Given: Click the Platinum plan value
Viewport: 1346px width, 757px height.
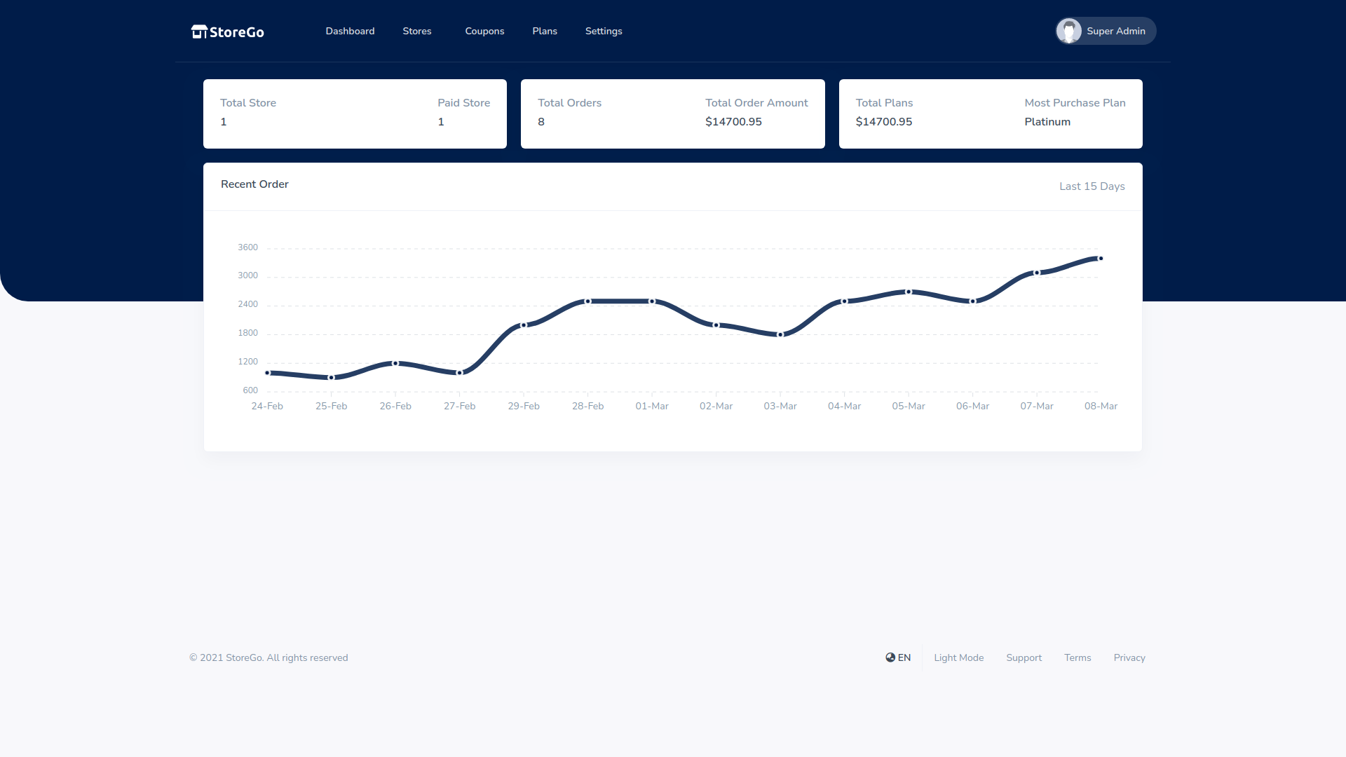Looking at the screenshot, I should (1047, 122).
